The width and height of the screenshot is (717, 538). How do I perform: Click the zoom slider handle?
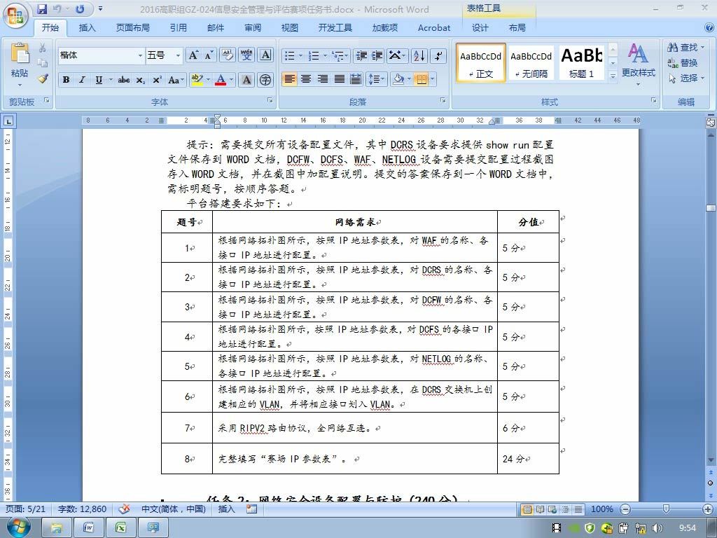coord(667,509)
